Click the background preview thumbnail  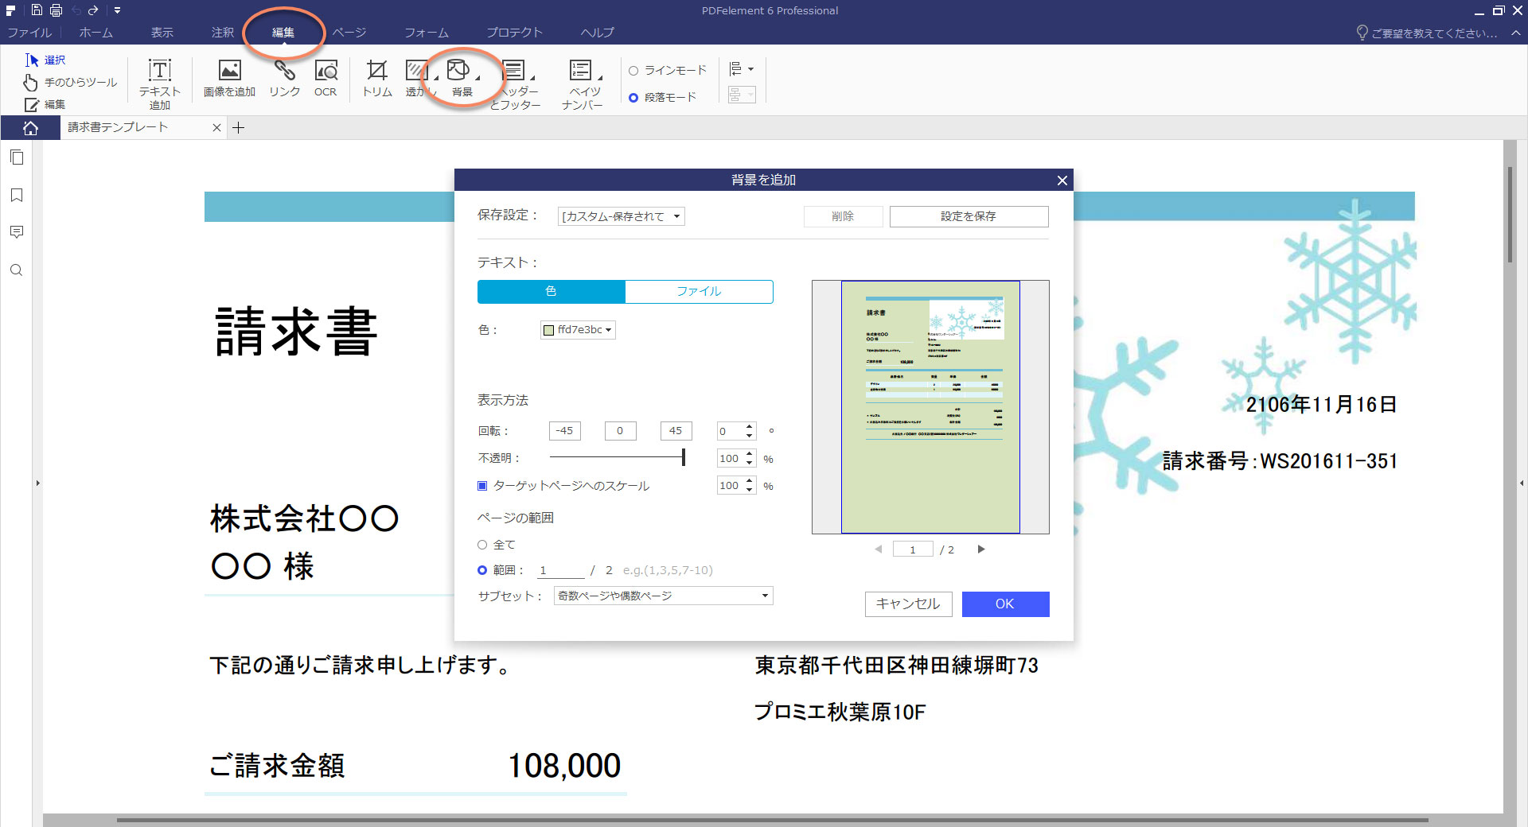(x=930, y=407)
